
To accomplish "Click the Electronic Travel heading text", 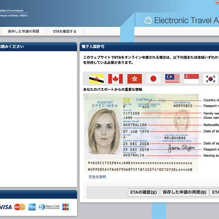I will (187, 20).
